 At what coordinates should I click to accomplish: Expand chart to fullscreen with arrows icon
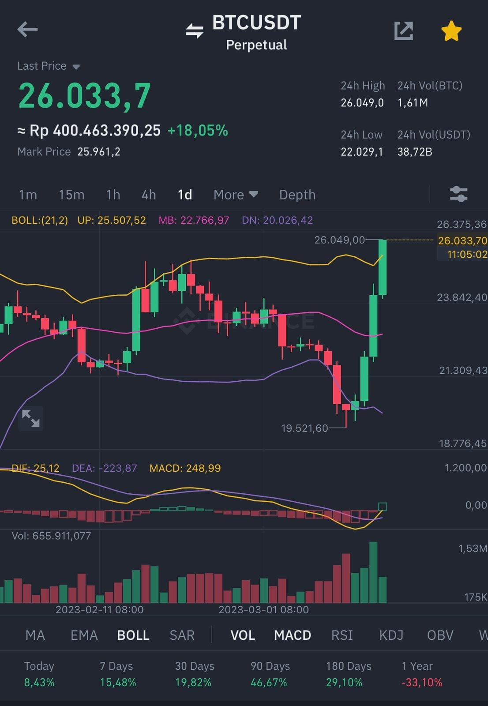[x=30, y=419]
